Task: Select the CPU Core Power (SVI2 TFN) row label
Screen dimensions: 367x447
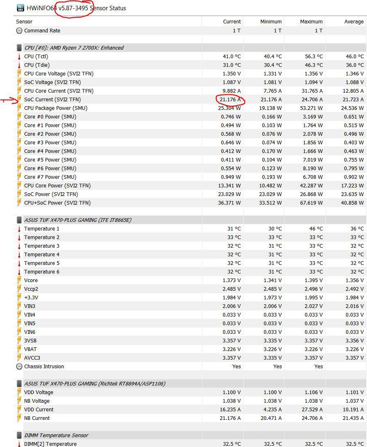Action: (x=57, y=186)
